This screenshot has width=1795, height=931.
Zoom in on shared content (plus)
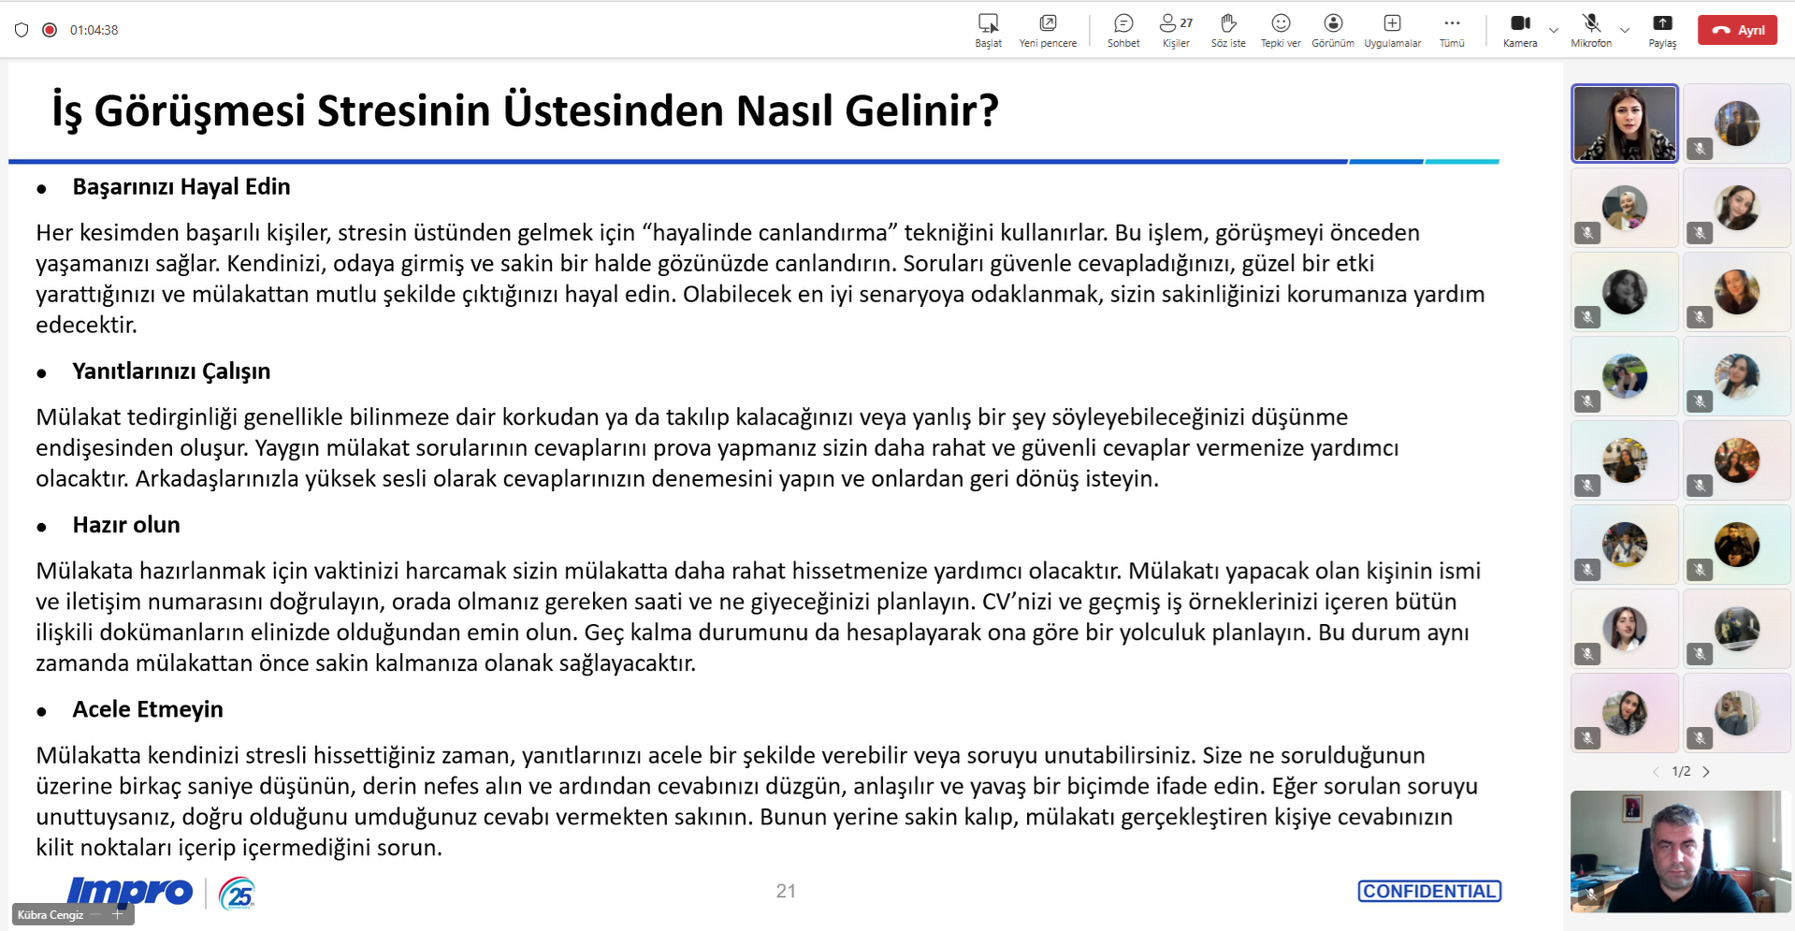(x=118, y=915)
